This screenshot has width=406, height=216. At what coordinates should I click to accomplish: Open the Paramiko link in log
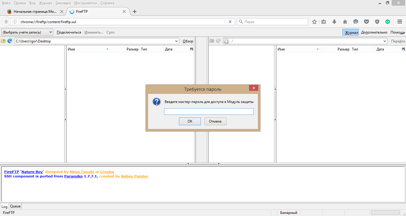[x=73, y=176]
